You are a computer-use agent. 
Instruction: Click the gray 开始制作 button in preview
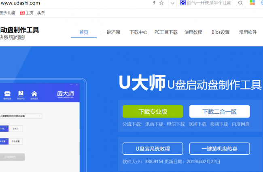pyautogui.click(x=12, y=157)
